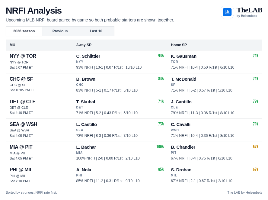
Task: Open the PHI @ MIL matchup
Action: 21,170
